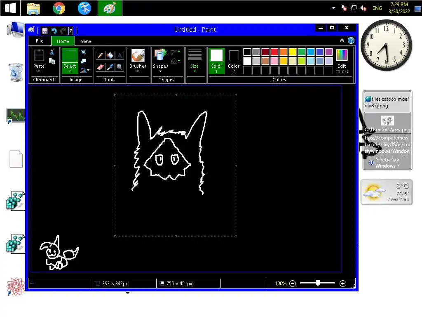Open the Rotate dropdown arrow
This screenshot has height=317, width=422.
(89, 70)
